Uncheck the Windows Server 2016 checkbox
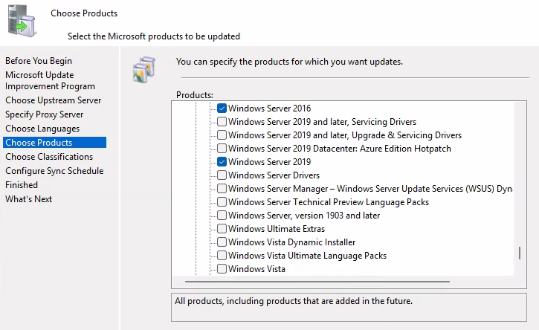 222,109
